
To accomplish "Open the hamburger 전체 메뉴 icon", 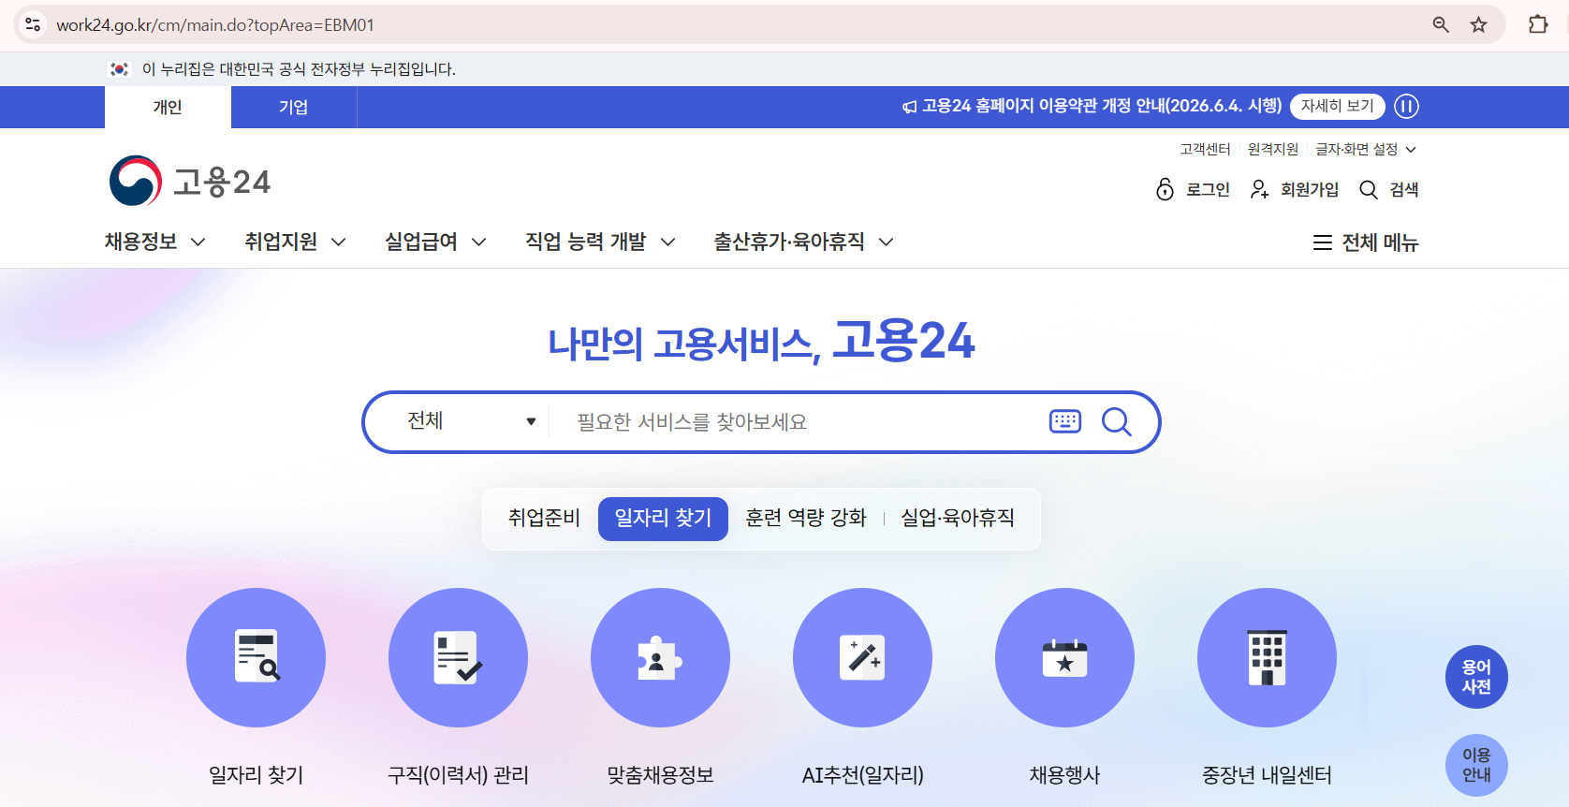I will pyautogui.click(x=1323, y=242).
